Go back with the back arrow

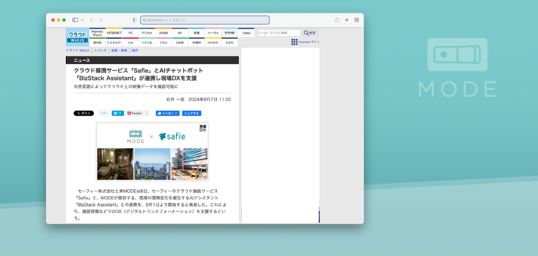click(91, 20)
